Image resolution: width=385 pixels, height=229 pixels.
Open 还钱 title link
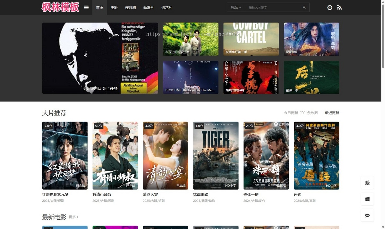(297, 194)
